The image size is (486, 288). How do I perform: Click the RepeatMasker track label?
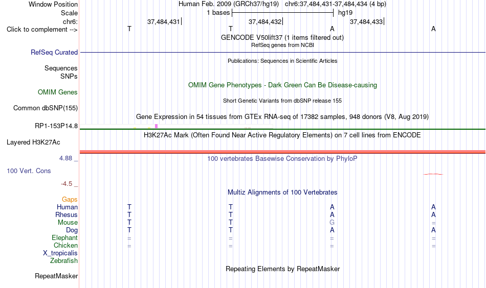[56, 276]
